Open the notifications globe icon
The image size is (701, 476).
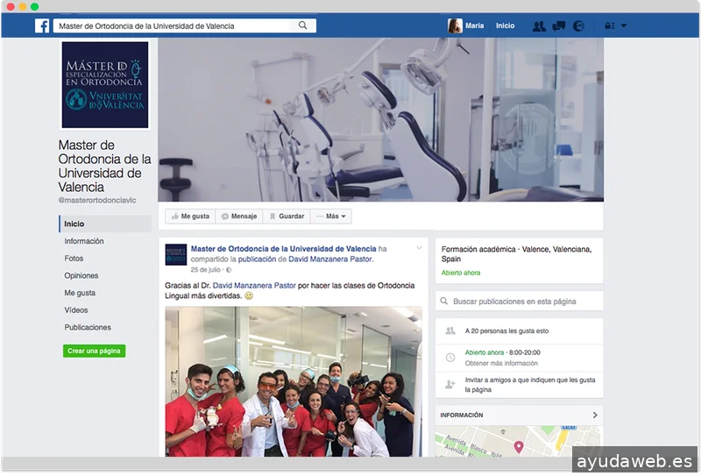578,26
